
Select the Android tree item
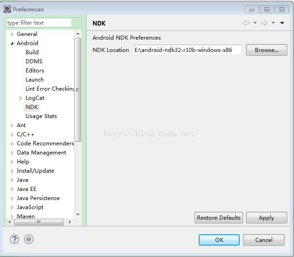(27, 43)
